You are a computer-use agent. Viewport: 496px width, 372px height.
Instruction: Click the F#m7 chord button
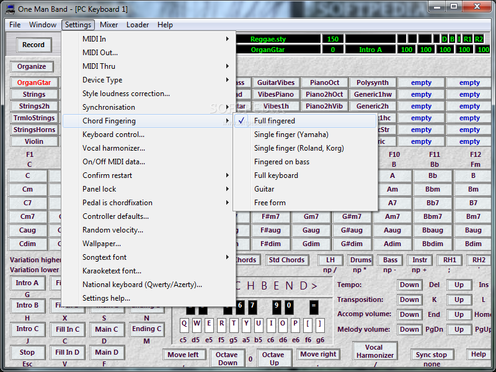(270, 216)
